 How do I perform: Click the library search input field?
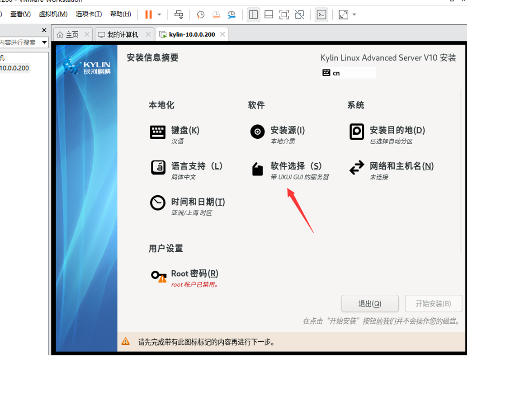19,42
